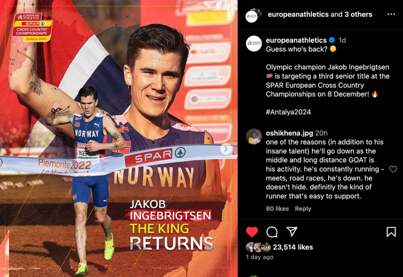Click liker avatars beside likes count
The height and width of the screenshot is (277, 403).
(x=258, y=247)
